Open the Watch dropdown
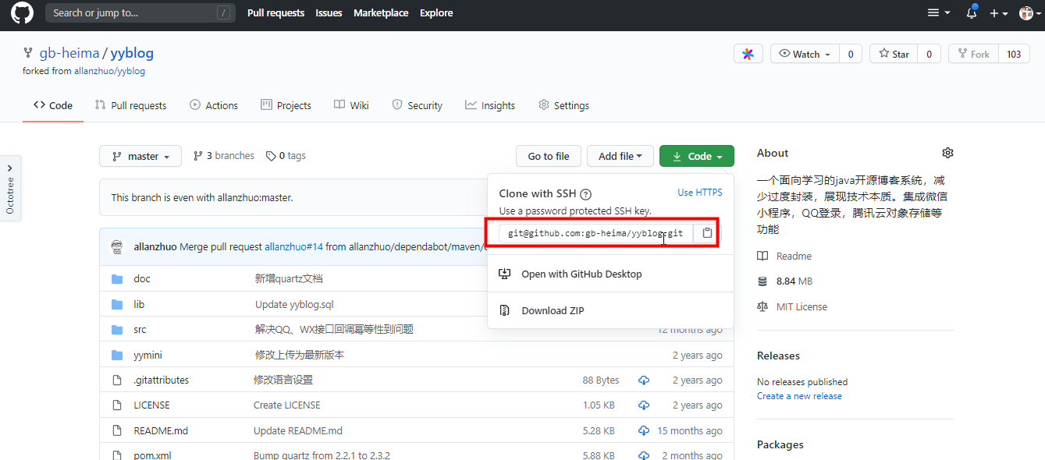Viewport: 1045px width, 460px height. click(x=805, y=54)
